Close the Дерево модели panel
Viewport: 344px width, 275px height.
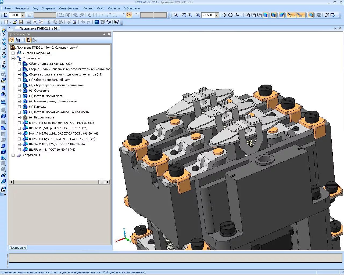(x=109, y=34)
